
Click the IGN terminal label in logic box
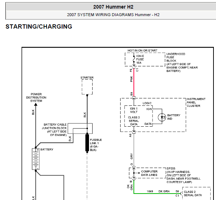click(x=149, y=109)
